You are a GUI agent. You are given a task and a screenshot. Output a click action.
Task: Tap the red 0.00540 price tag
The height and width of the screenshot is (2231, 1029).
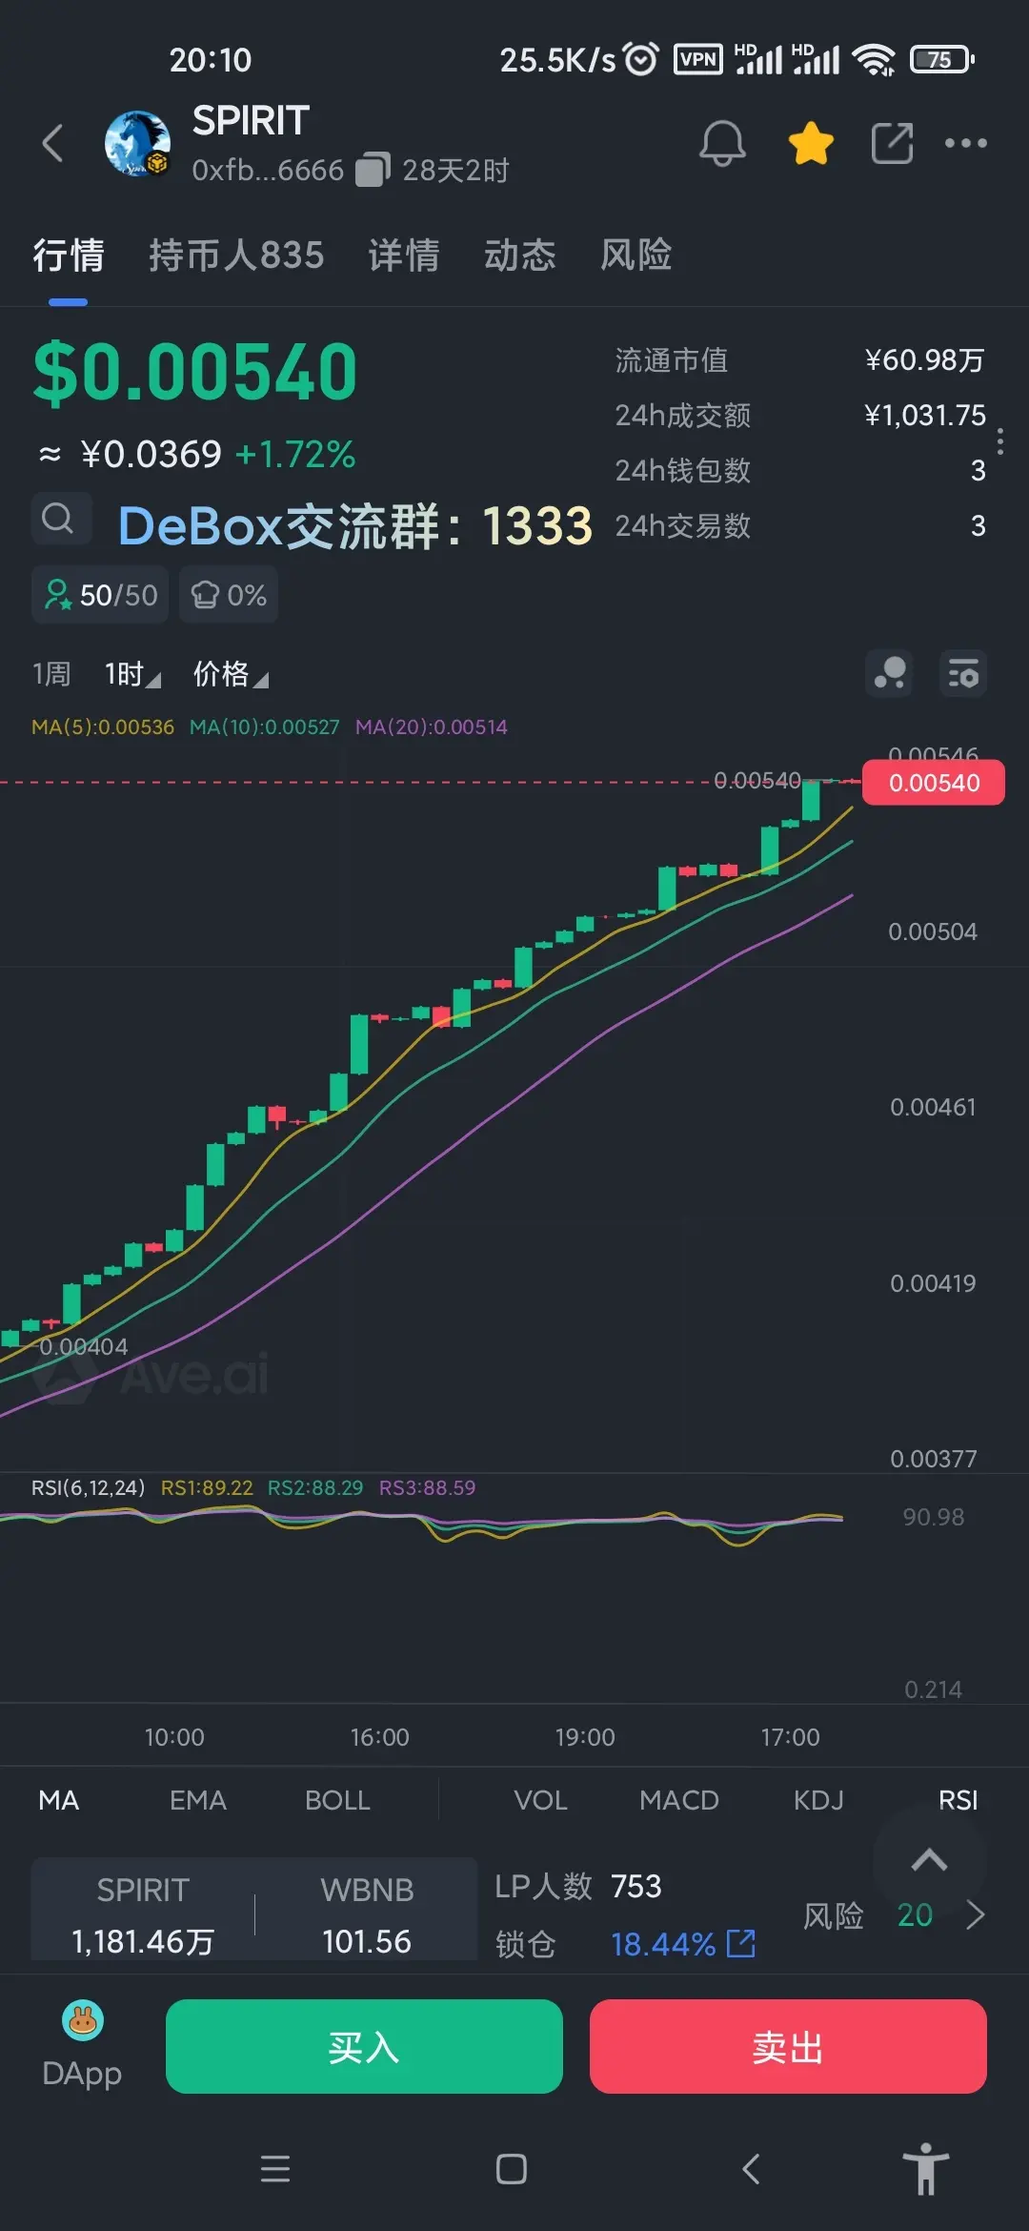tap(933, 783)
